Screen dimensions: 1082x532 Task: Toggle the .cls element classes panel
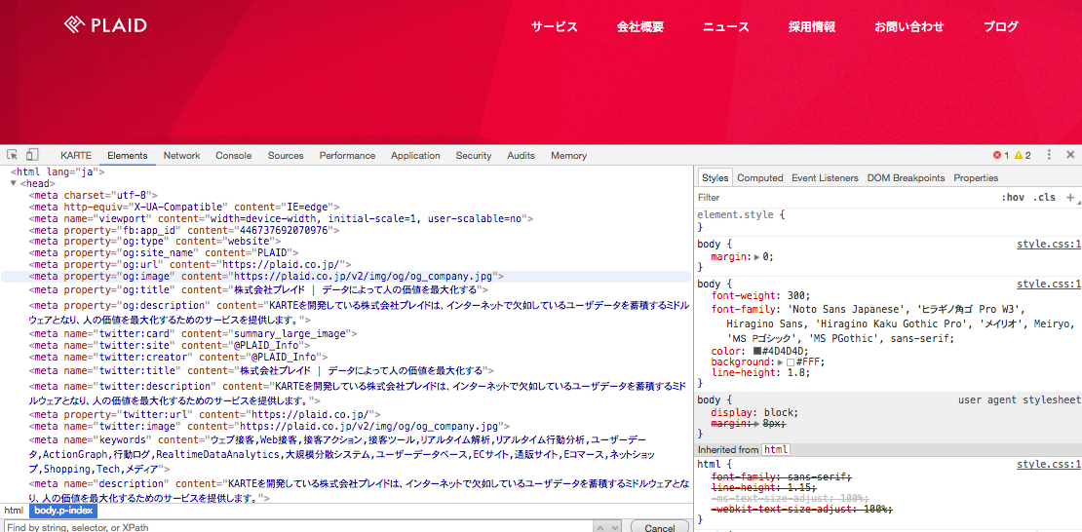pyautogui.click(x=1044, y=197)
